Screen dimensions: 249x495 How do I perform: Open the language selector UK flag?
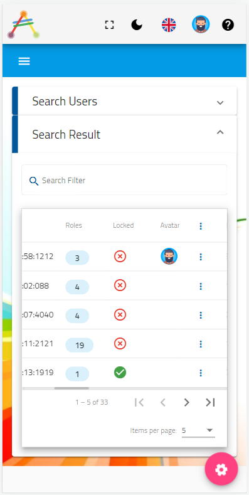click(x=169, y=24)
